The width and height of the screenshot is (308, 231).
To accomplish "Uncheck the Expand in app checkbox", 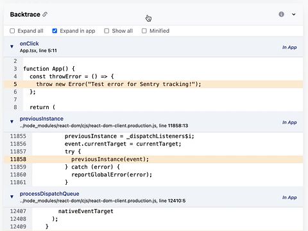I will click(x=55, y=31).
